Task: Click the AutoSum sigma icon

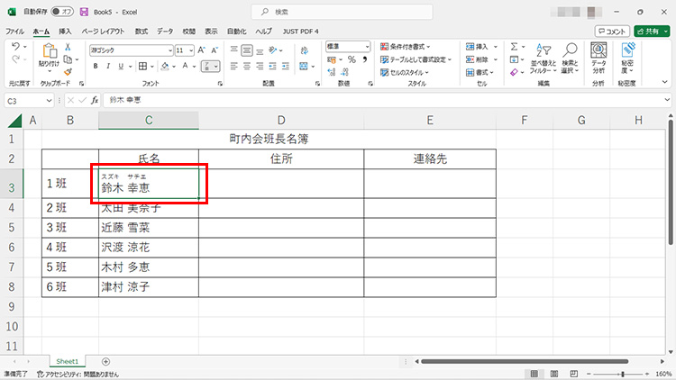Action: (x=515, y=47)
